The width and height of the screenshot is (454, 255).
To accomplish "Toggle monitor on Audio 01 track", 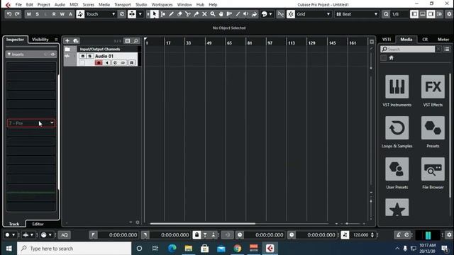I will [107, 63].
